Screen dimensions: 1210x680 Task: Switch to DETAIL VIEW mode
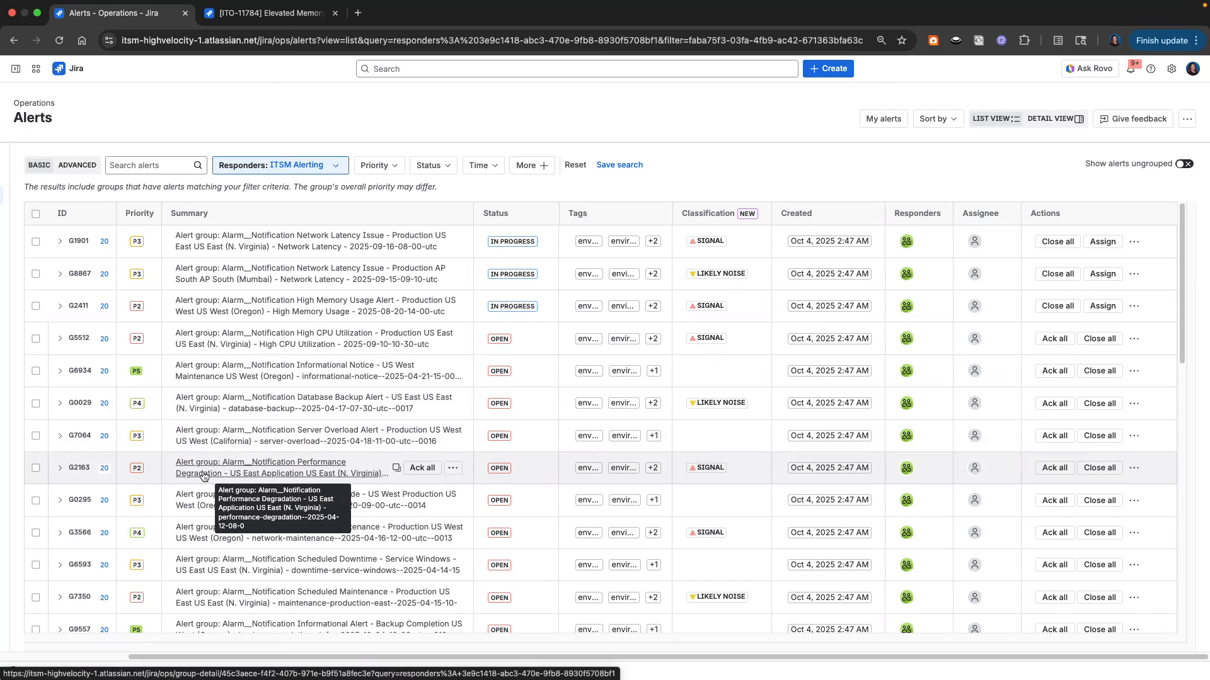pos(1054,118)
